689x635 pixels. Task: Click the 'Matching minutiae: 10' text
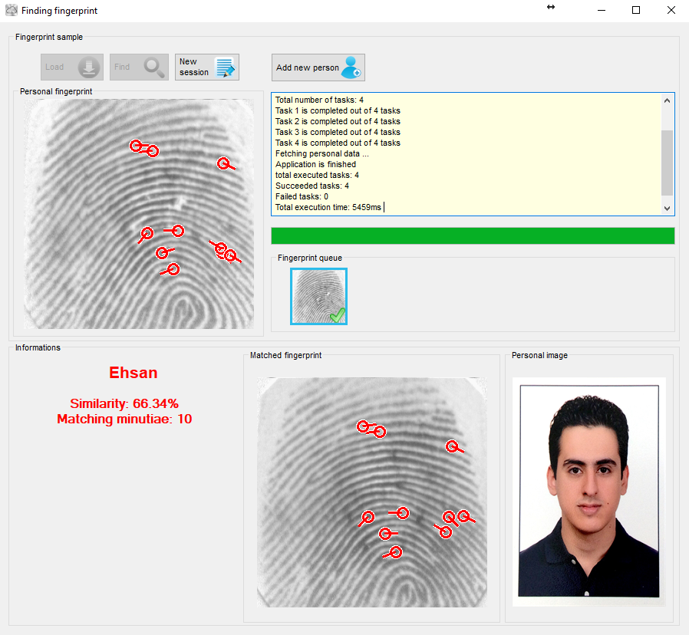point(124,419)
